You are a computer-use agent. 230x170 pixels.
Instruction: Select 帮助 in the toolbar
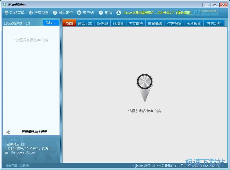point(108,13)
